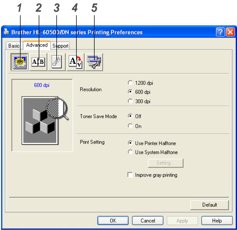Select the Print Quality sunflower icon
237x230 pixels.
20,62
